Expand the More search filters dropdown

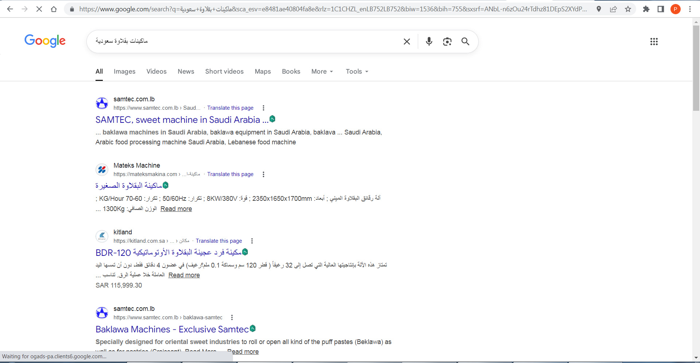point(322,71)
